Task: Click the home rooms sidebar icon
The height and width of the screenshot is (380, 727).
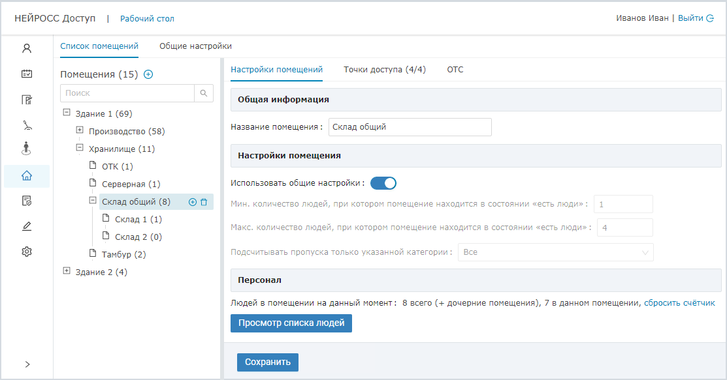Action: 27,175
